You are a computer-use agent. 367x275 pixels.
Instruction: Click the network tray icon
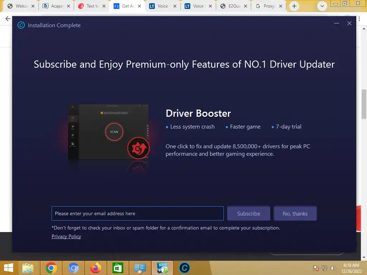pyautogui.click(x=325, y=268)
